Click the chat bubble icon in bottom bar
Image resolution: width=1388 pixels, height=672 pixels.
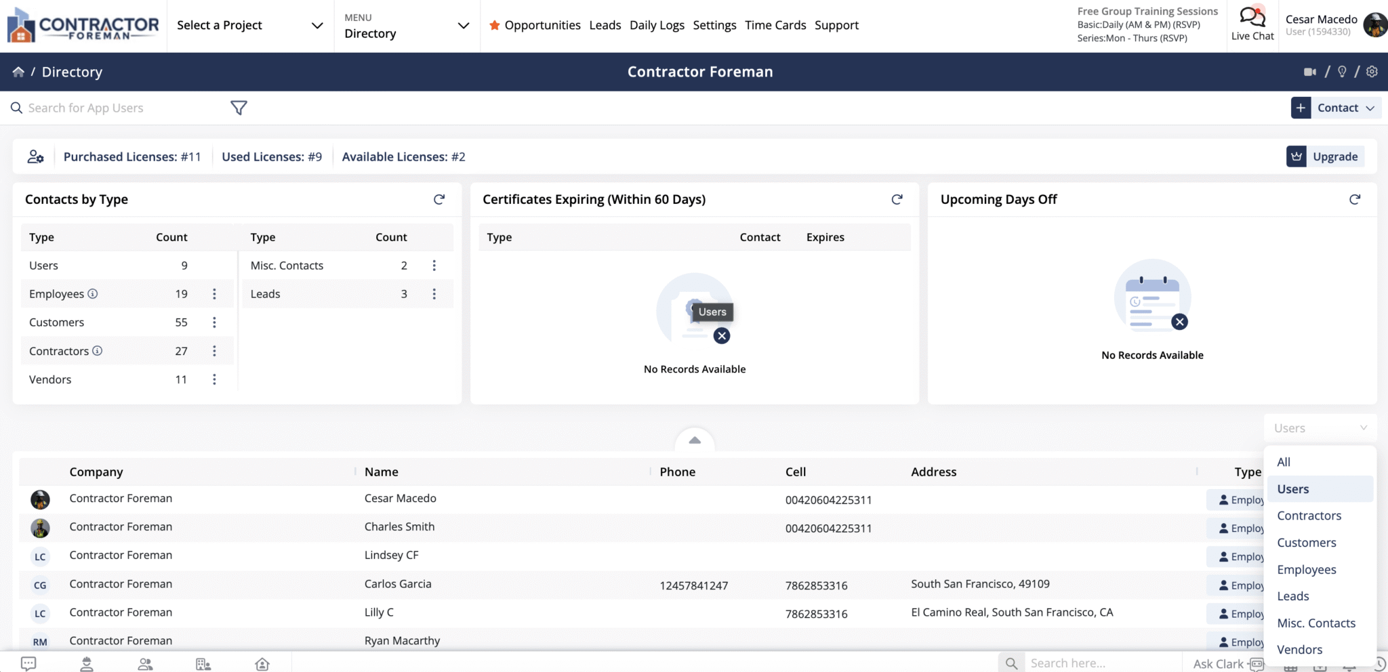pyautogui.click(x=28, y=663)
